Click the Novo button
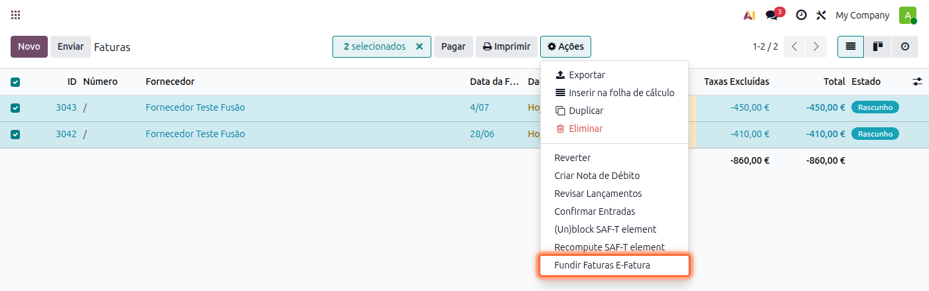Viewport: 929px width, 291px height. [x=29, y=47]
